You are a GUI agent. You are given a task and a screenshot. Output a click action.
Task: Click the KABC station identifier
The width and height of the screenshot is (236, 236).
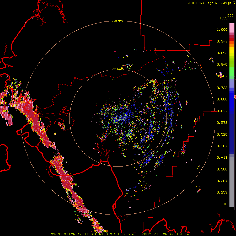click(146, 234)
